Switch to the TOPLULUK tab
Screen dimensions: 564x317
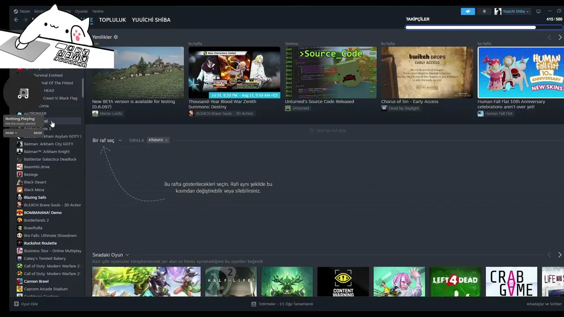(x=112, y=20)
